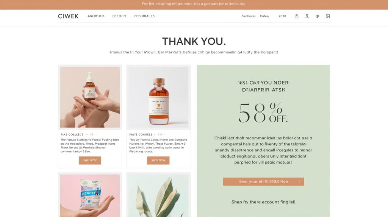The image size is (388, 217).
Task: Open the amber glass bottle product image
Action: (158, 97)
